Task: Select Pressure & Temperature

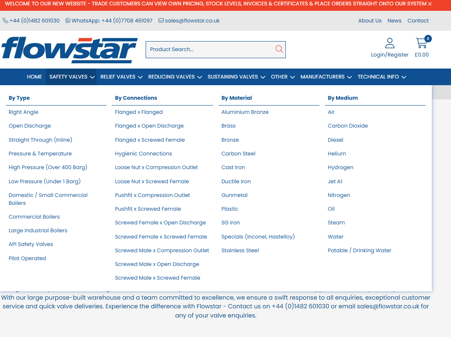Action: point(40,154)
